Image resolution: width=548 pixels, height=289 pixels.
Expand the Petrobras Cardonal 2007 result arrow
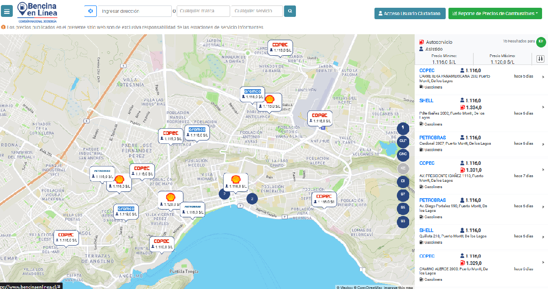tap(543, 144)
